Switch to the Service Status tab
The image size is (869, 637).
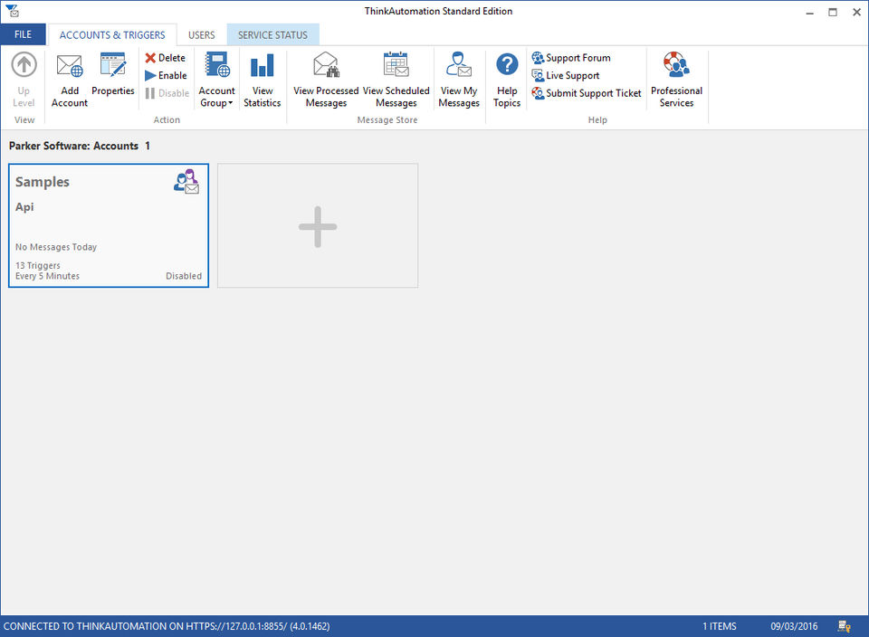(x=272, y=35)
